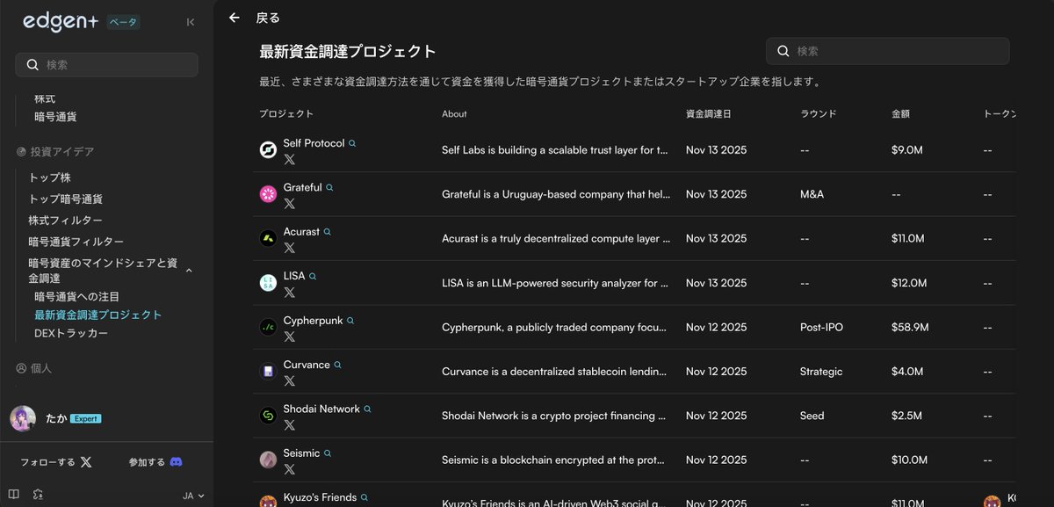
Task: Click Post-IPO round cell
Action: 821,327
